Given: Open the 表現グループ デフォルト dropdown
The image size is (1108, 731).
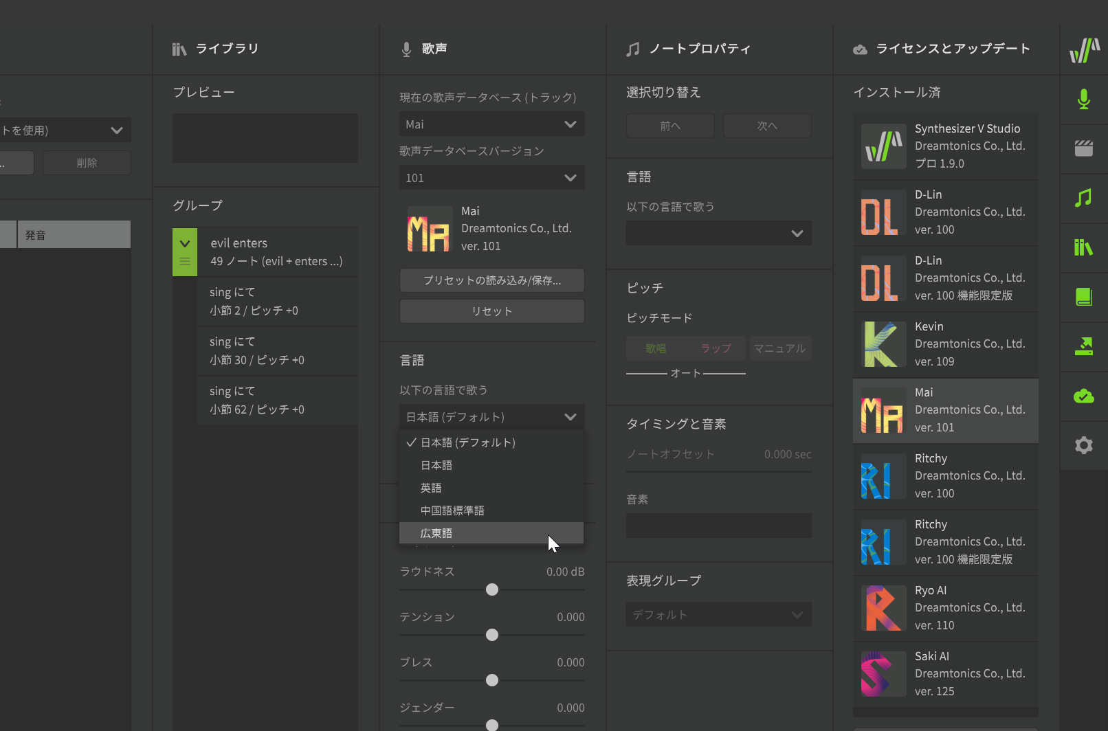Looking at the screenshot, I should (x=719, y=614).
